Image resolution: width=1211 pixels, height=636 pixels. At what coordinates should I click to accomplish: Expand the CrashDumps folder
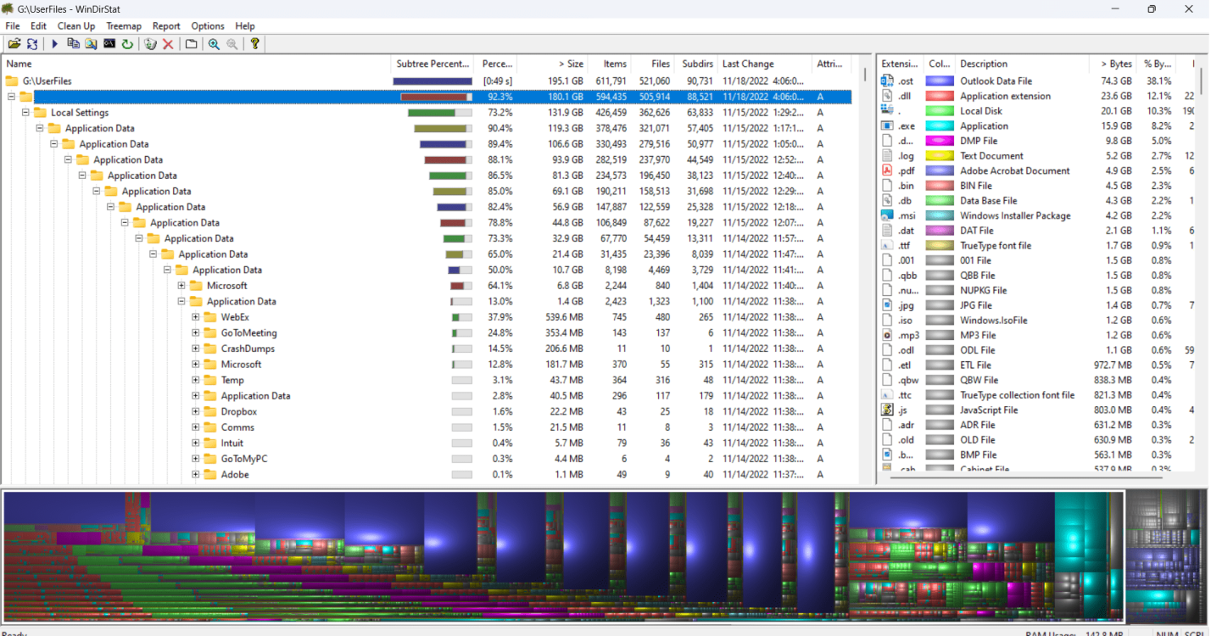[x=195, y=349]
